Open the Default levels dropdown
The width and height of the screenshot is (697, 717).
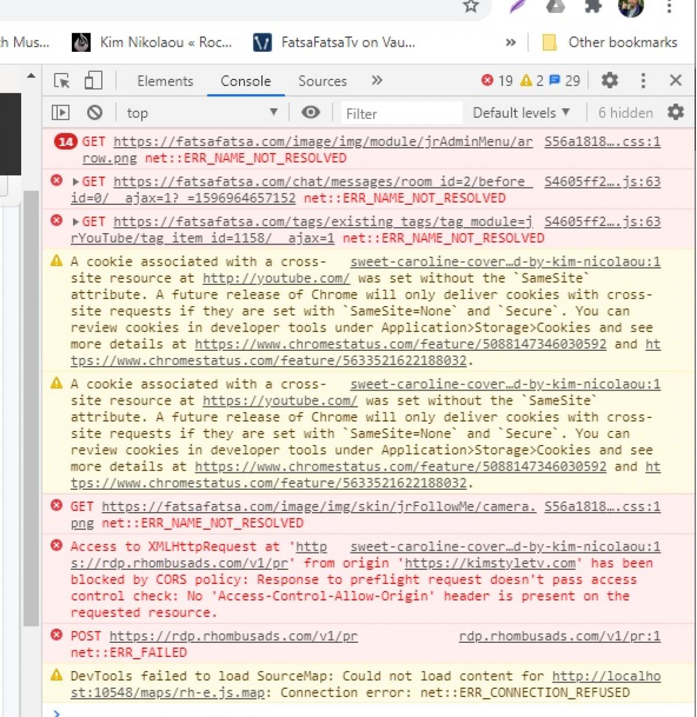click(x=521, y=113)
